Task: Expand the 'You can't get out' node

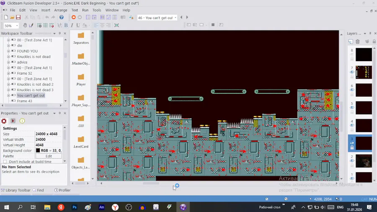Action: (x=8, y=96)
